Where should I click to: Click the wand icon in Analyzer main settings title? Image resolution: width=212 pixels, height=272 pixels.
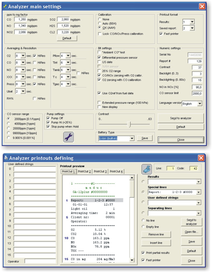[5, 6]
